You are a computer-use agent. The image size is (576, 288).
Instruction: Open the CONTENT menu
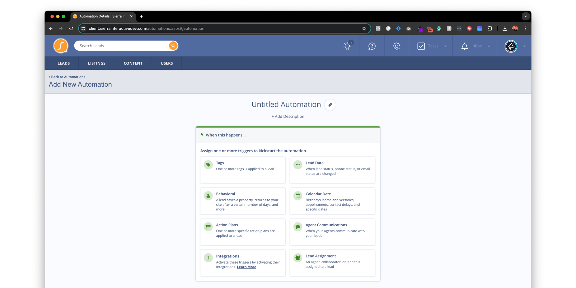click(133, 63)
